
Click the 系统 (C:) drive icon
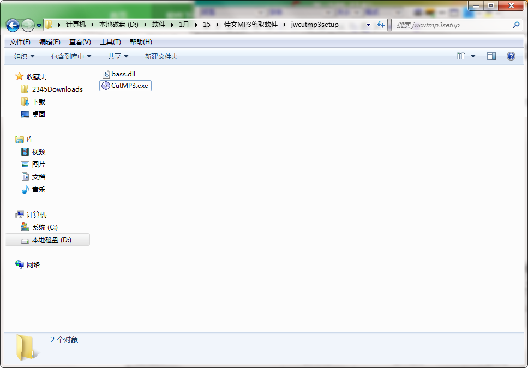pos(25,227)
